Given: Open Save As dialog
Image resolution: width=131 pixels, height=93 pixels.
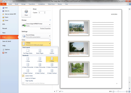Looking at the screenshot, I should tap(6, 11).
